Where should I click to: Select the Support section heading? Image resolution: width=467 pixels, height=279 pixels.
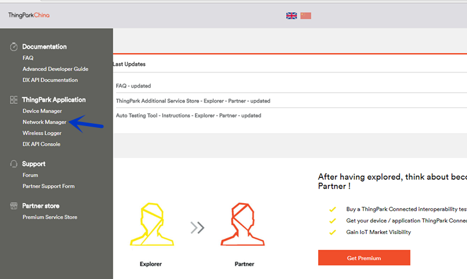pyautogui.click(x=34, y=164)
